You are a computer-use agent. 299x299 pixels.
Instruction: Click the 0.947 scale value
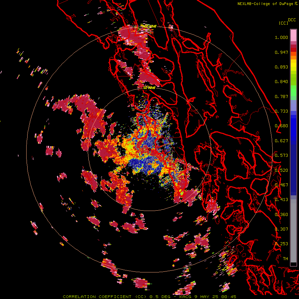coord(281,52)
